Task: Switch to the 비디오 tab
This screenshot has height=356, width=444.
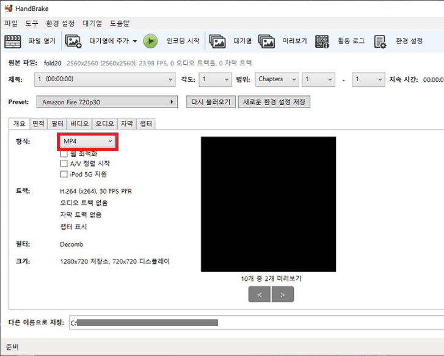Action: pyautogui.click(x=79, y=124)
